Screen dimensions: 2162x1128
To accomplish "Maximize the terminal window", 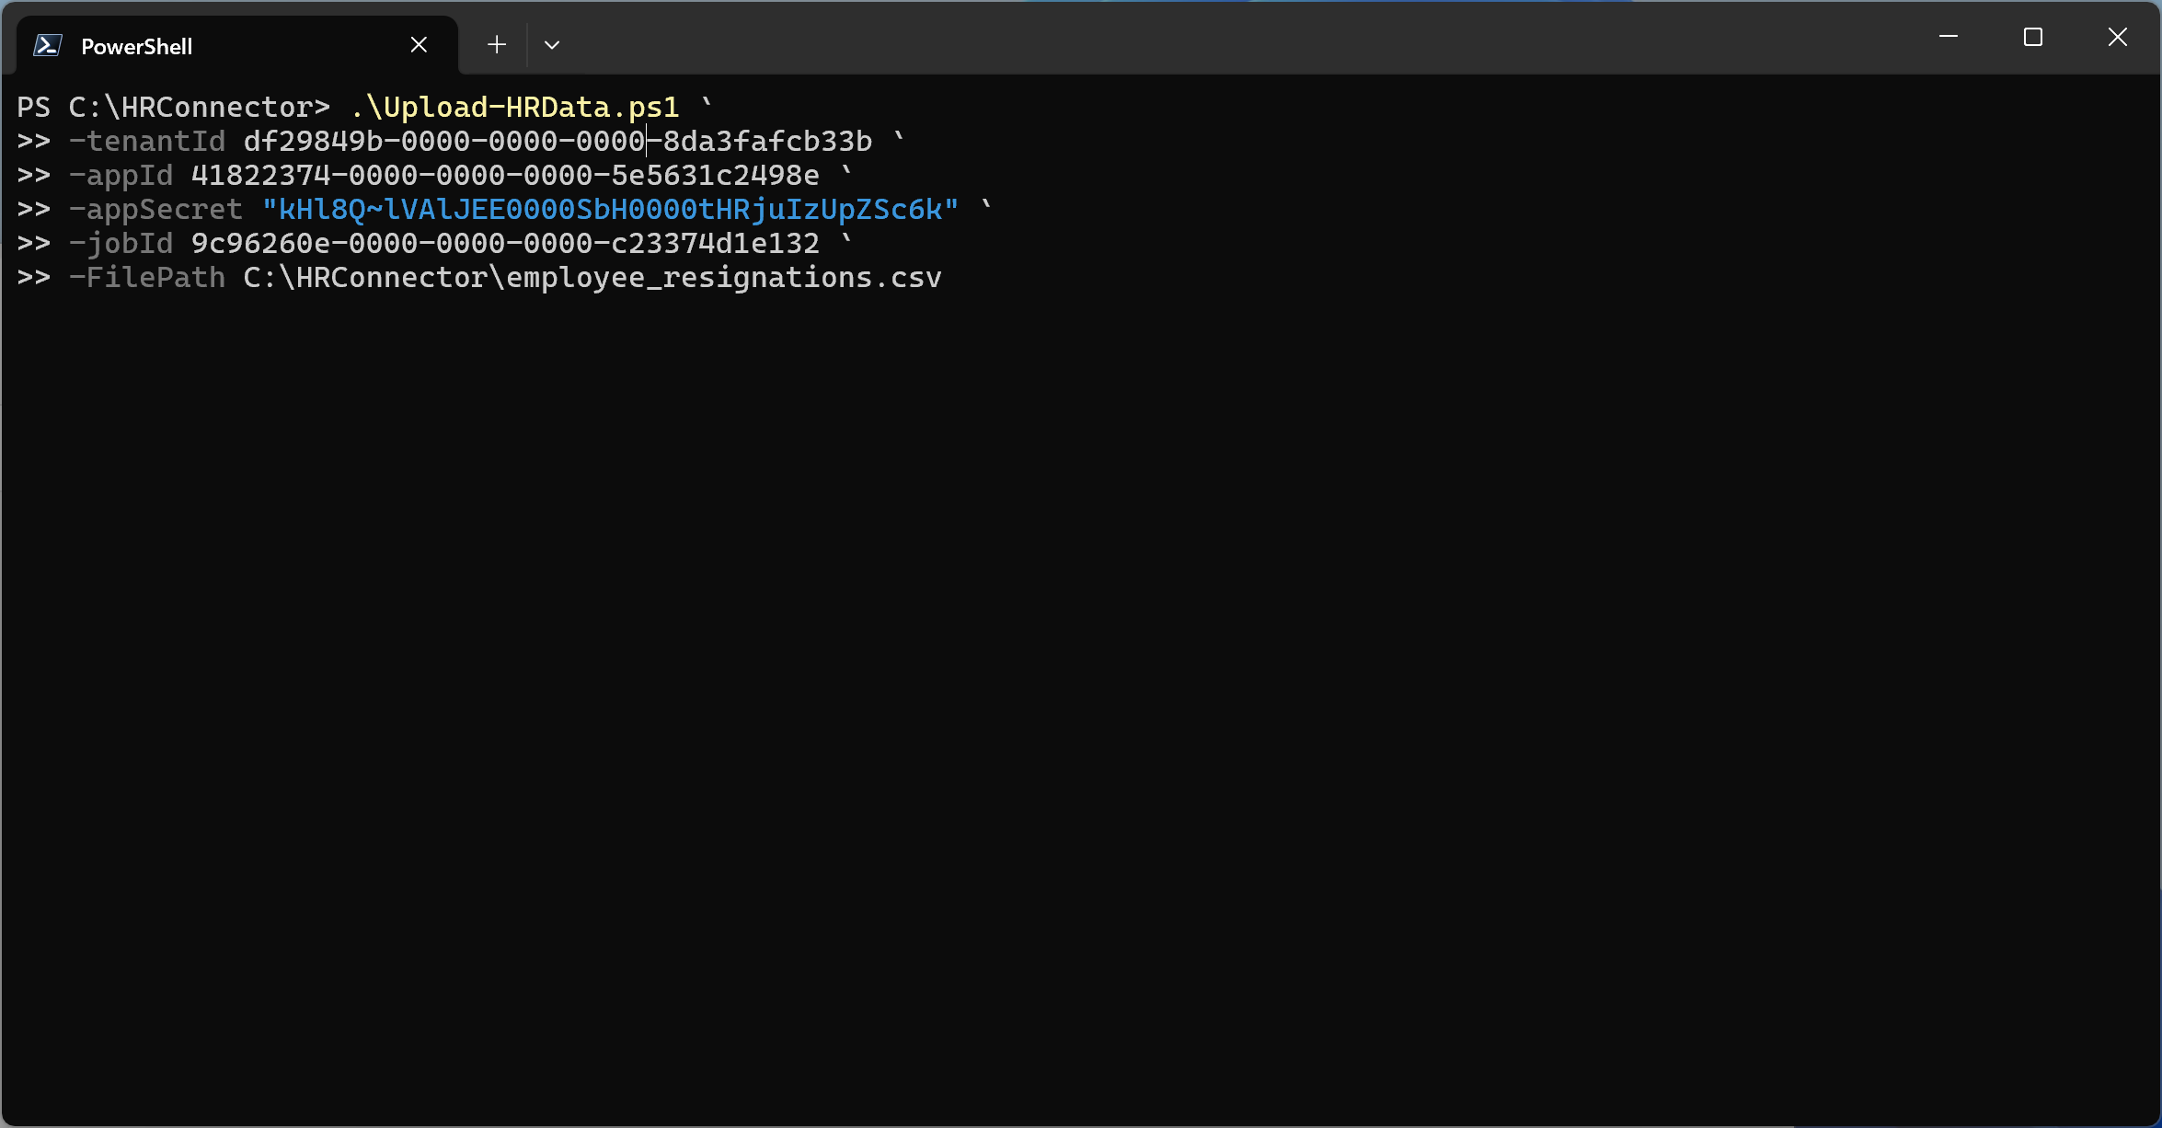I will coord(2032,37).
